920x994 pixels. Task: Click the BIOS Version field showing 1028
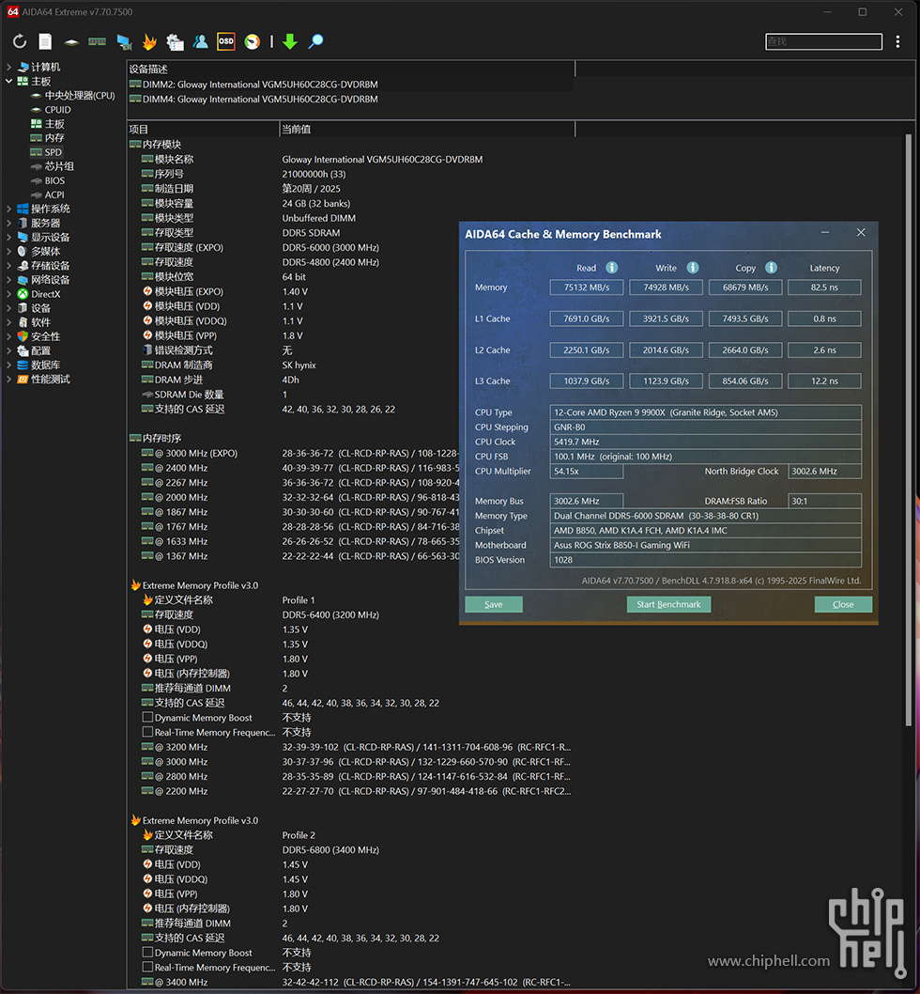705,560
